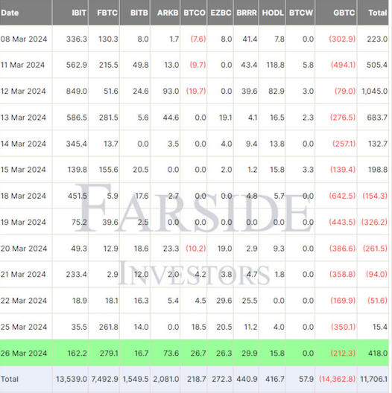The height and width of the screenshot is (393, 392).
Task: Click Total value 198.8 for 15 Mar
Action: click(x=378, y=170)
